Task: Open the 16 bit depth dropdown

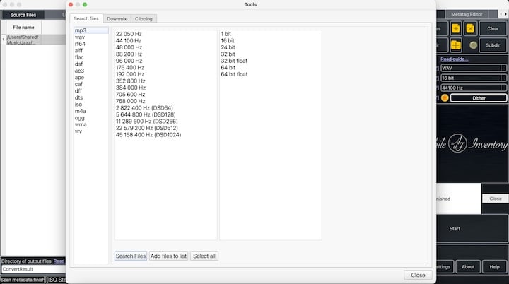Action: [x=473, y=78]
